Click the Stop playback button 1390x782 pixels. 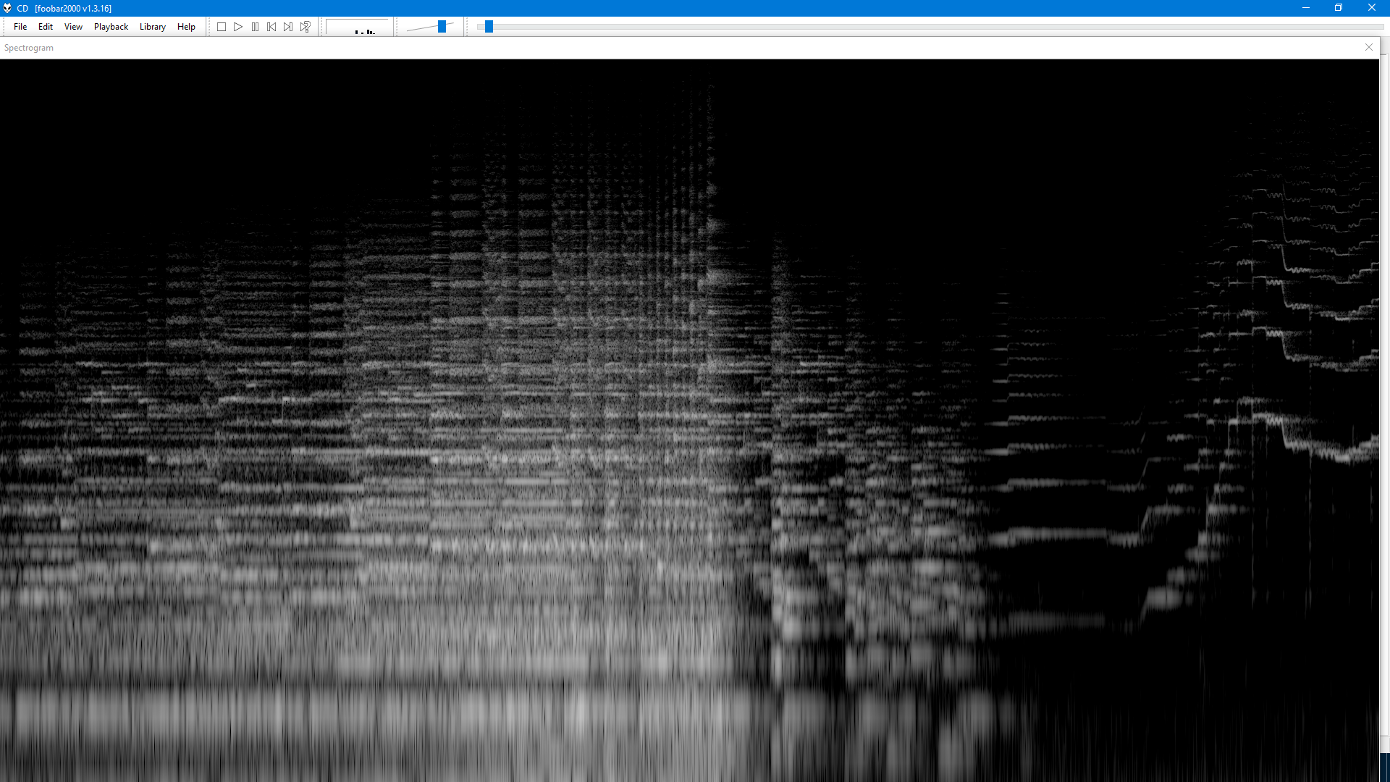pos(222,27)
